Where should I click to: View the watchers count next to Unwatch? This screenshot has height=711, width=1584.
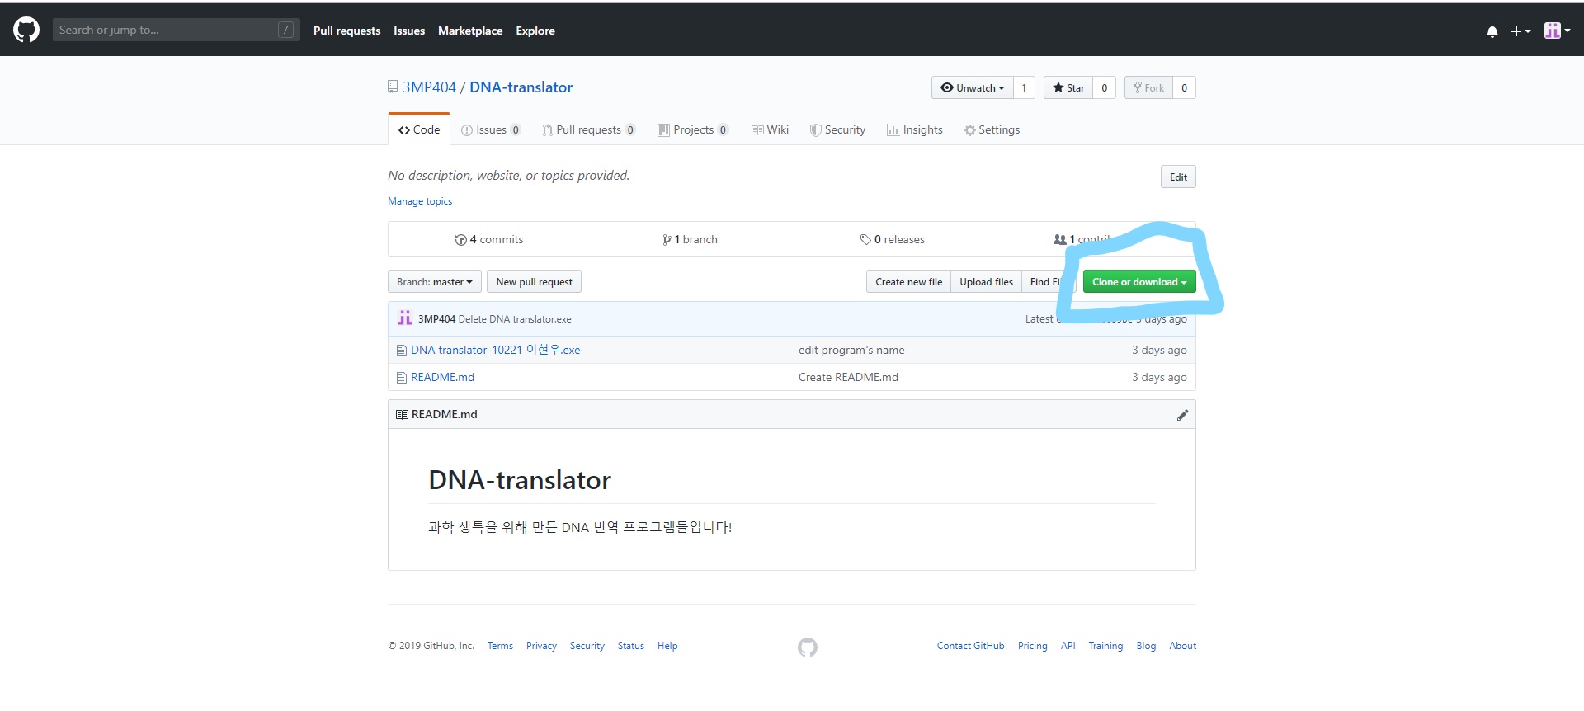pos(1024,87)
